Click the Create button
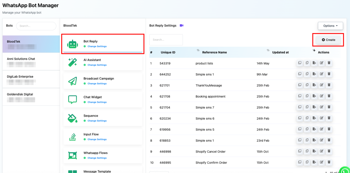The image size is (350, 173). tap(328, 40)
